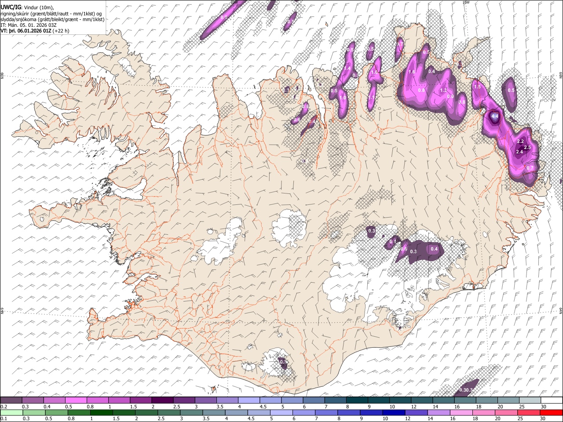563x422 pixels.
Task: Select the 7 blue swatch in the lower scale
Action: [326, 412]
